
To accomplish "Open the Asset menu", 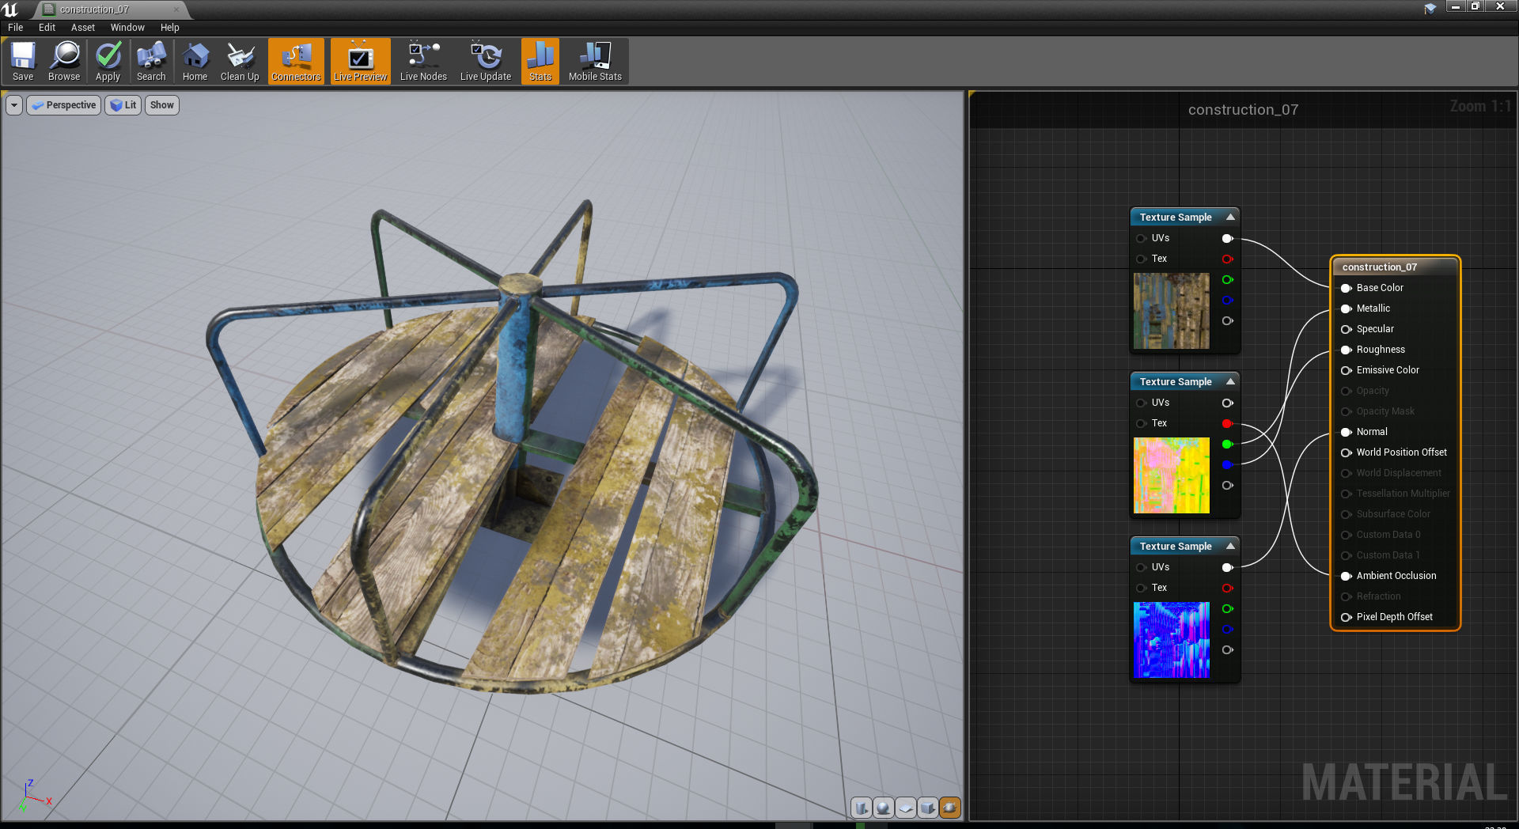I will (x=83, y=27).
